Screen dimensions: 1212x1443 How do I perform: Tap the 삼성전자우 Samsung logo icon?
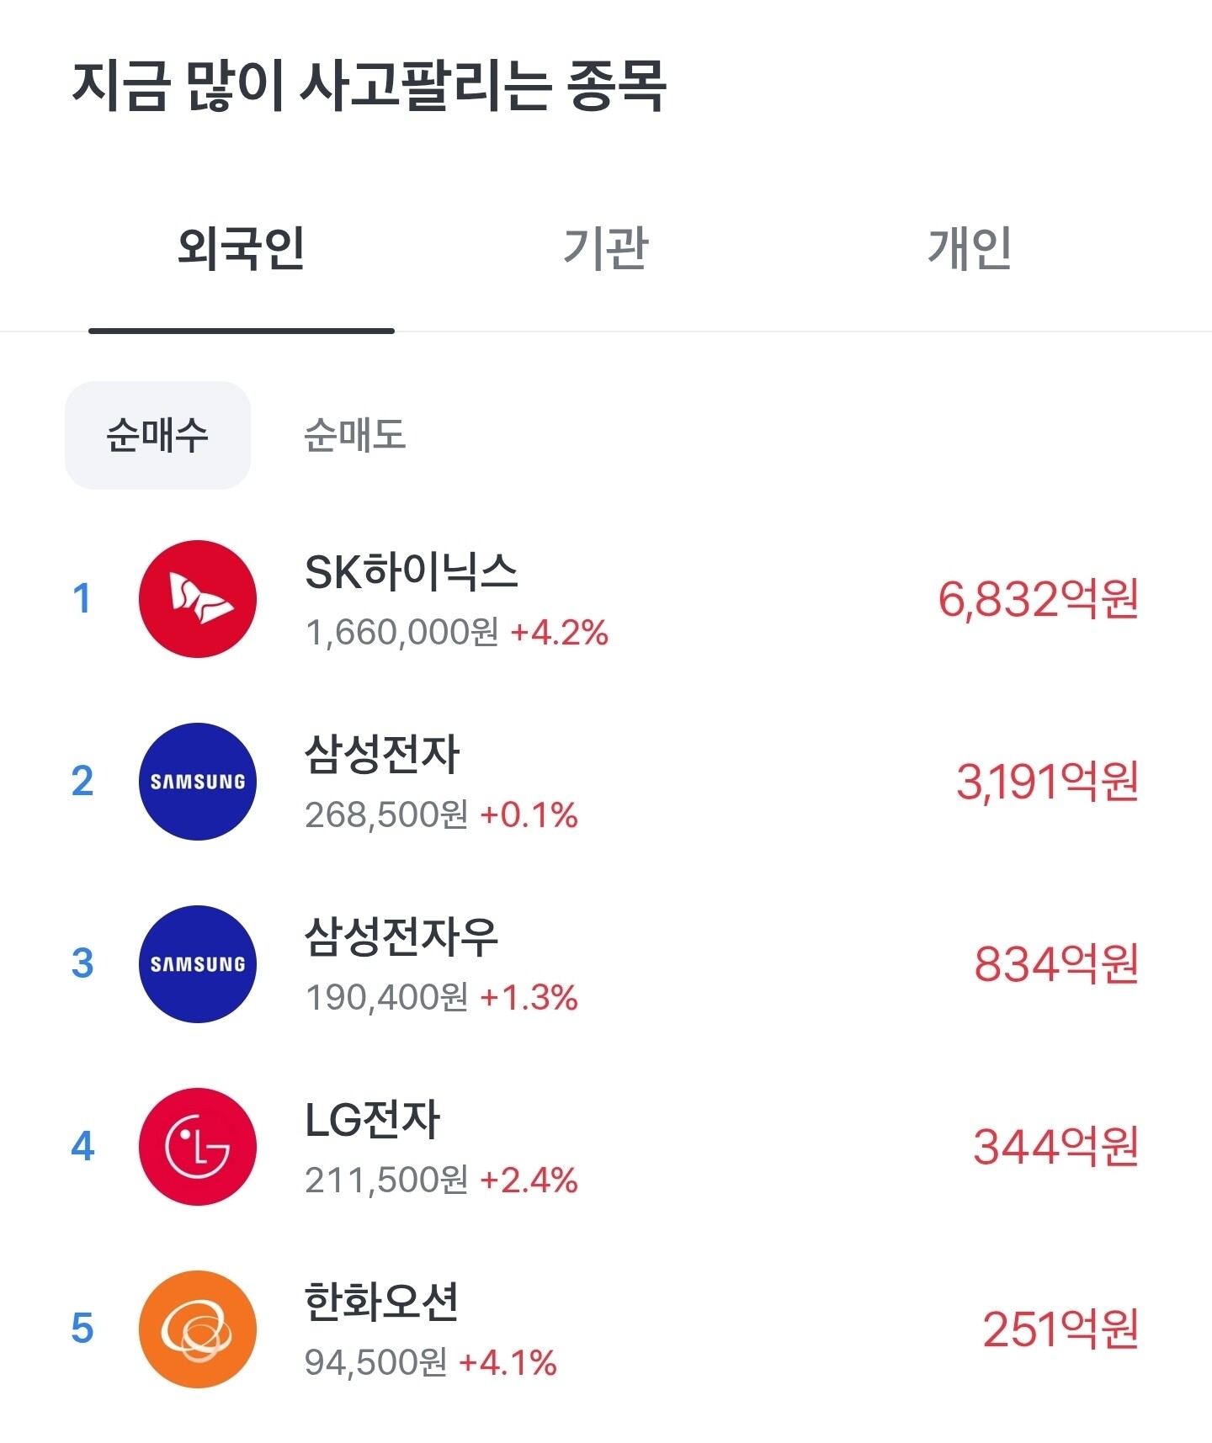point(198,964)
